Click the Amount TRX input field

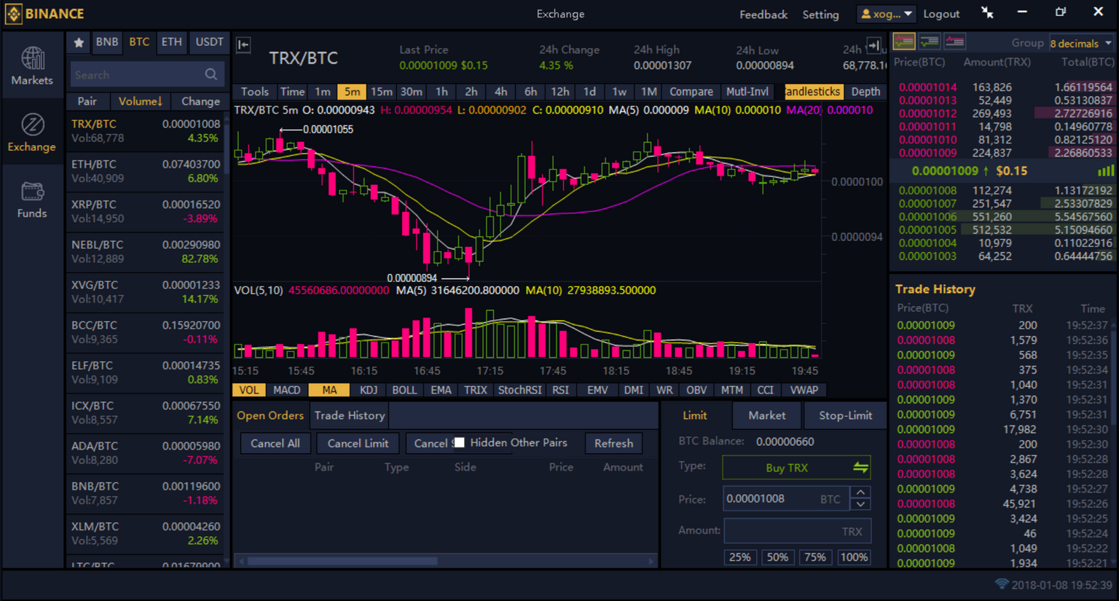pos(797,530)
